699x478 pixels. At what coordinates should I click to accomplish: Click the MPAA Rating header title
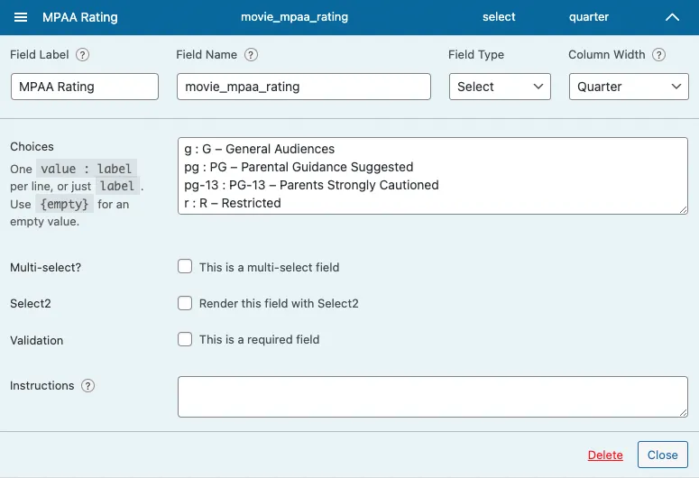(80, 17)
